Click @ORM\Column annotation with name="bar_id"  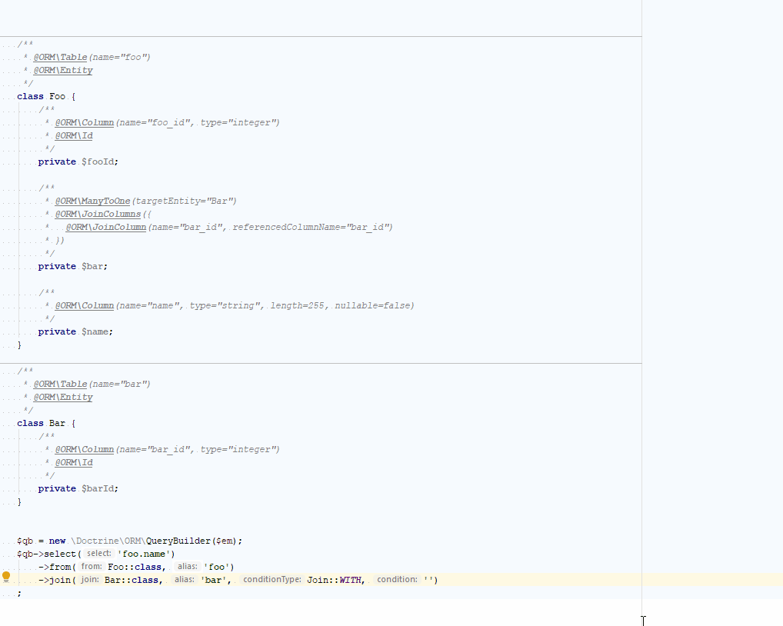[85, 450]
